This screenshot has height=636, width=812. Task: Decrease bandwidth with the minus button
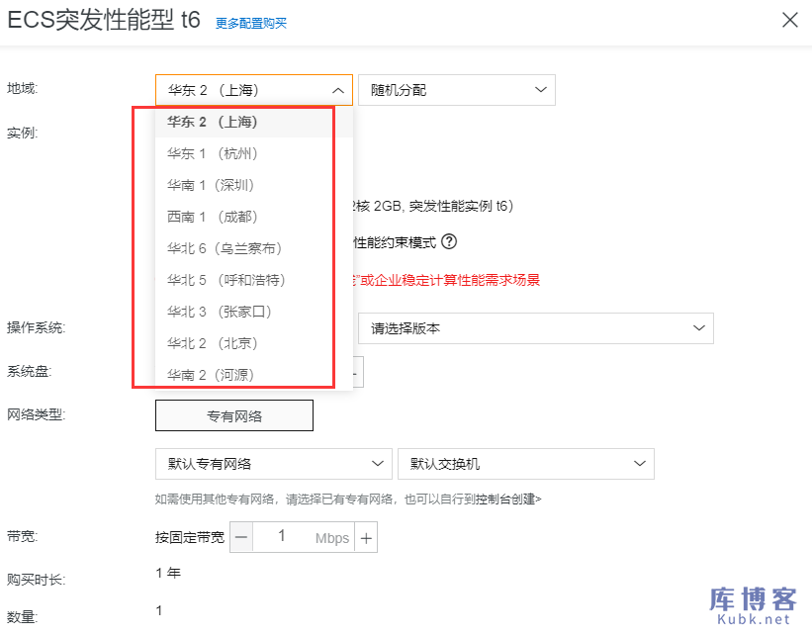point(241,538)
